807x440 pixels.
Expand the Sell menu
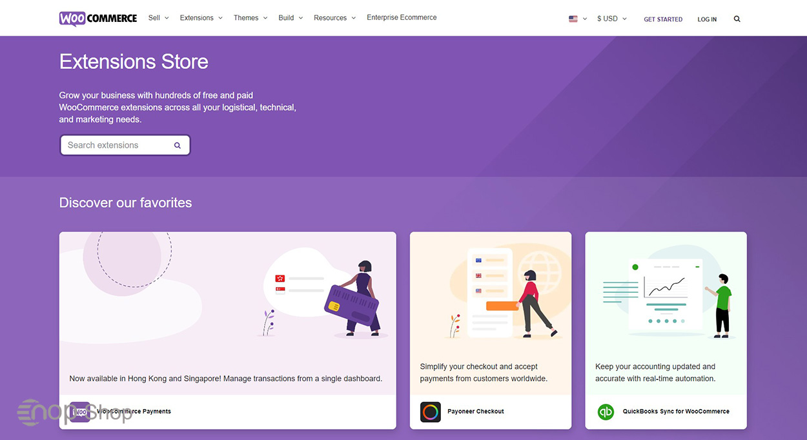(159, 17)
